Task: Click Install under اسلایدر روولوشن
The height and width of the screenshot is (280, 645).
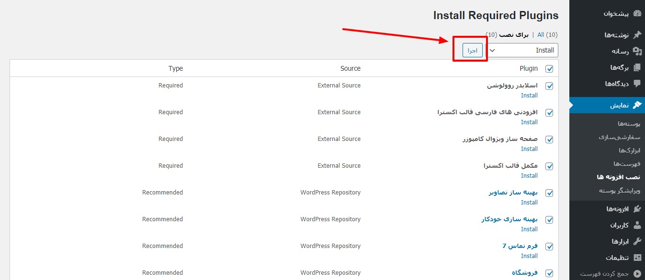Action: pyautogui.click(x=529, y=95)
